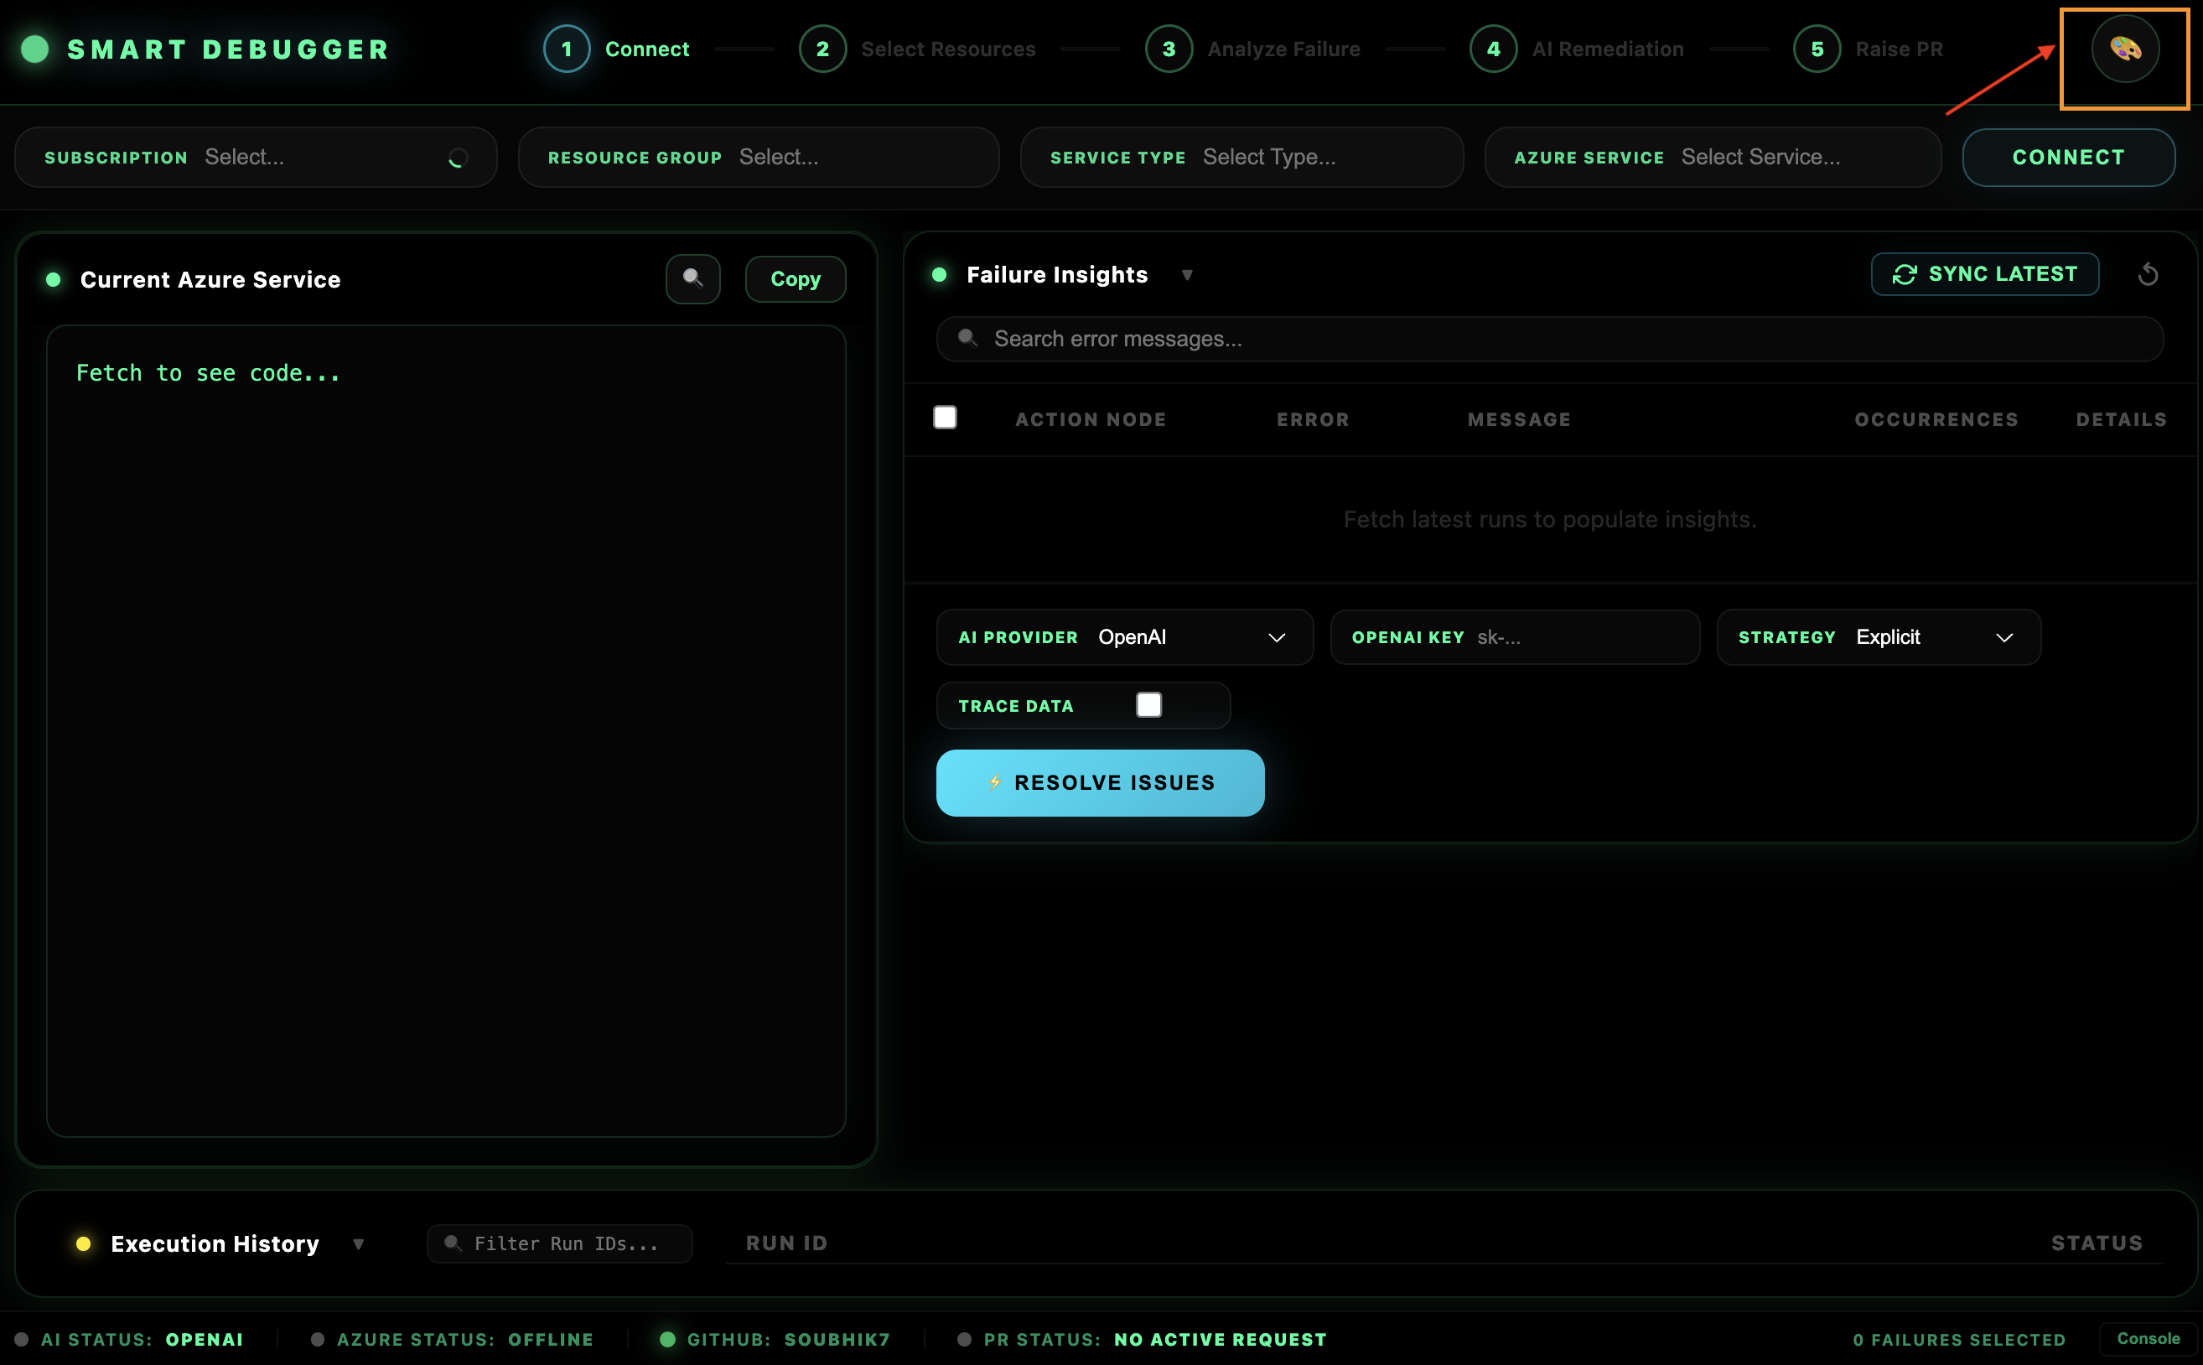The width and height of the screenshot is (2203, 1365).
Task: Focus the OpenAI Key input field
Action: (1515, 637)
